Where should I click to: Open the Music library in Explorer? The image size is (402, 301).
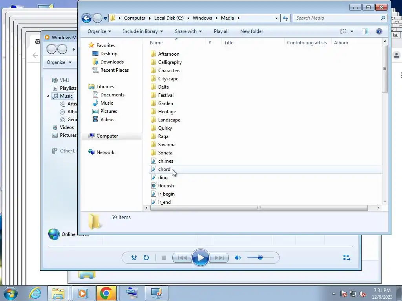pos(107,103)
